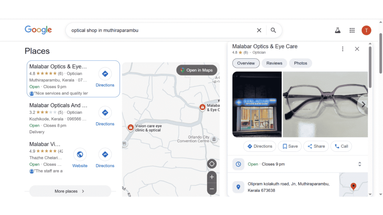Zoom in on the map

212,177
